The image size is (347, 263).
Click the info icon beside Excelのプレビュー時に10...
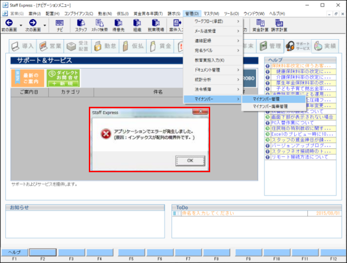[267, 134]
